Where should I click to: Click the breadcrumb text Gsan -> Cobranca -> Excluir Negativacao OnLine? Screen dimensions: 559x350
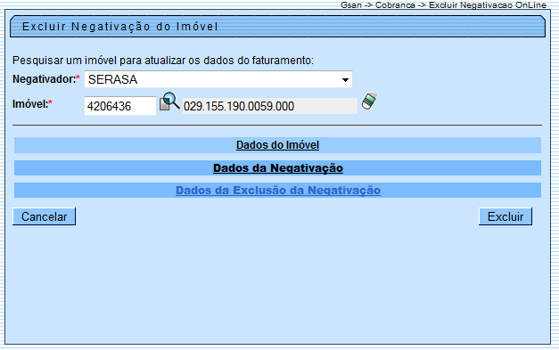click(443, 5)
